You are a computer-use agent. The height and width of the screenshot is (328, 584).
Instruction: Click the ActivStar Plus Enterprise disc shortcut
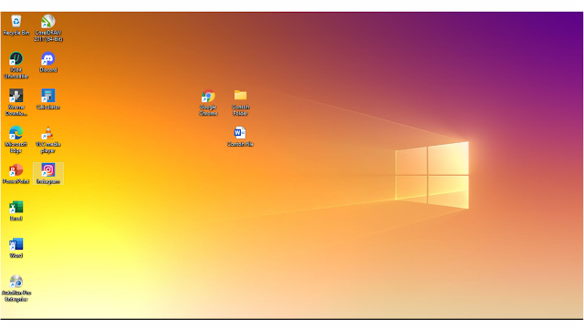point(16,288)
